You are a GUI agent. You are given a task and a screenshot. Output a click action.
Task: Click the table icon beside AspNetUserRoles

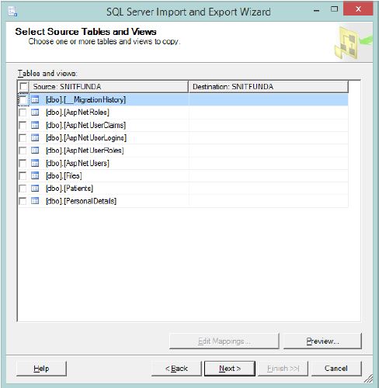pos(35,151)
